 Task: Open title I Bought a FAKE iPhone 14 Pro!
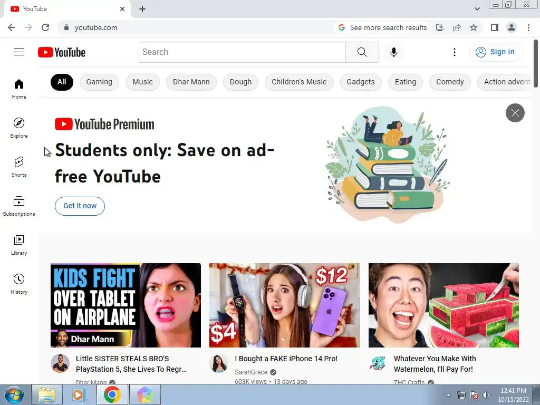tap(286, 359)
